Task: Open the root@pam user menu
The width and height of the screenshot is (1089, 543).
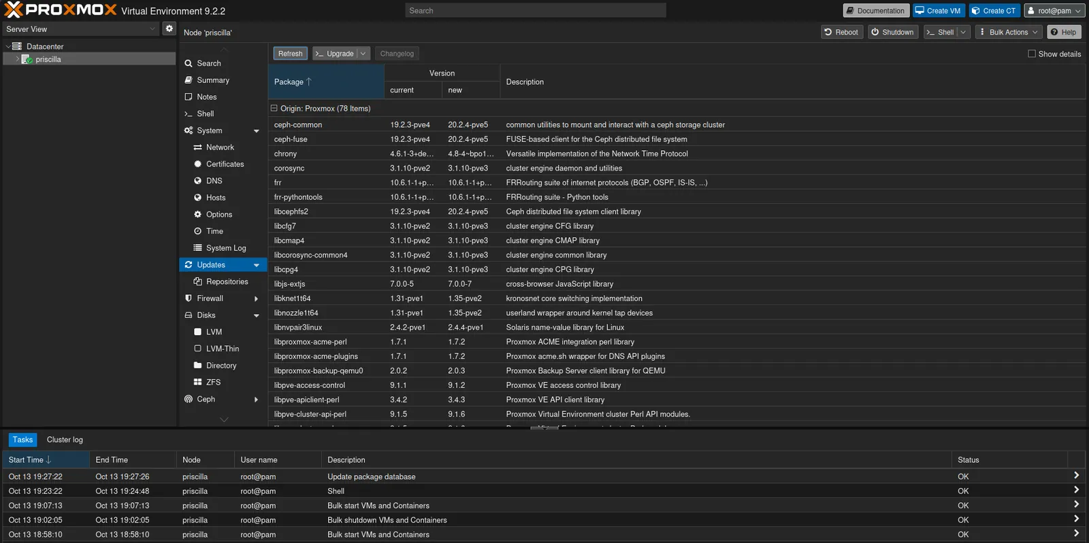Action: coord(1054,10)
